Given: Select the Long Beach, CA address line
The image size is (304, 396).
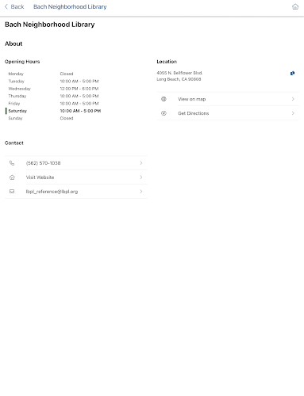Looking at the screenshot, I should [x=179, y=79].
